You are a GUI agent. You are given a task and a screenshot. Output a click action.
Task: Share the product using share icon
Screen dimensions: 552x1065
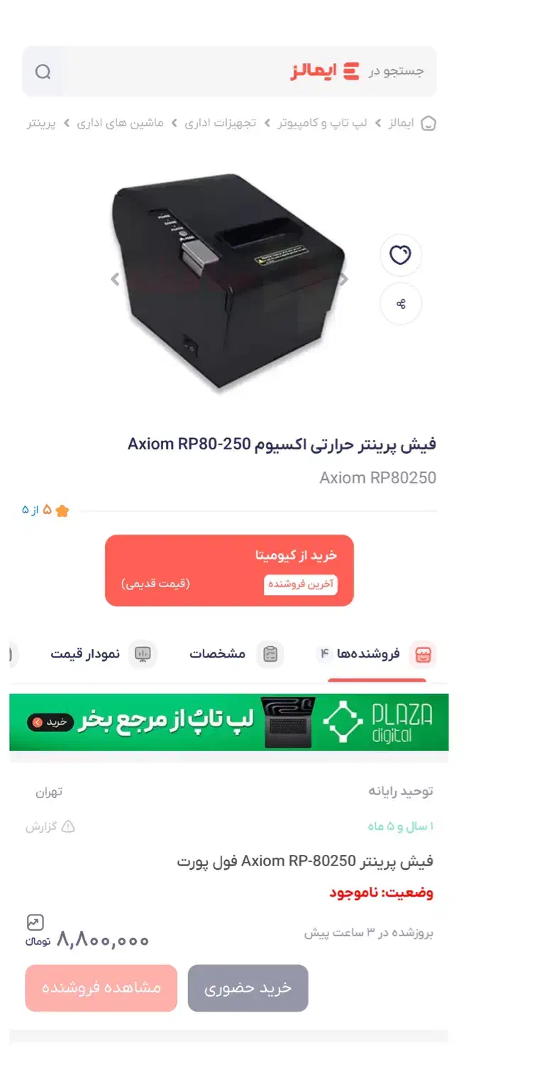pyautogui.click(x=401, y=304)
